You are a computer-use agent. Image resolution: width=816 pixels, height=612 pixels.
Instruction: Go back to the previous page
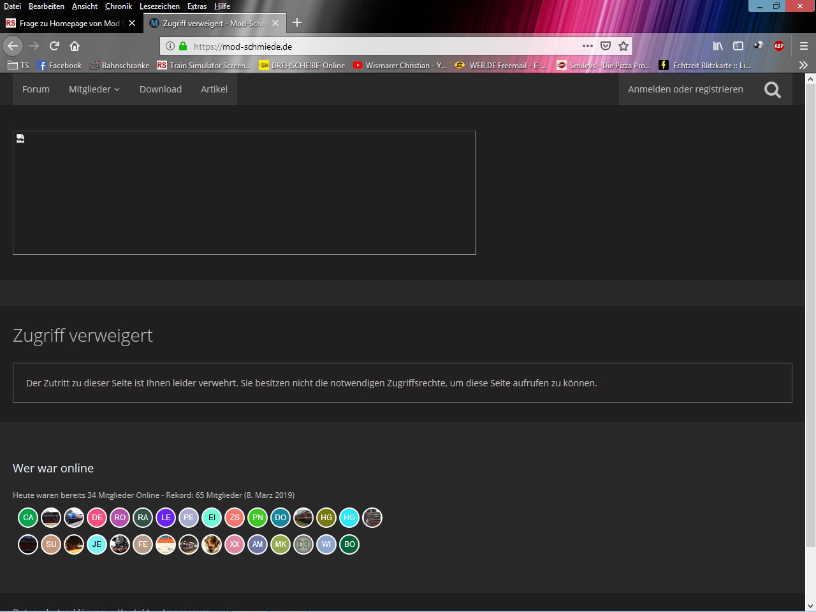coord(13,46)
